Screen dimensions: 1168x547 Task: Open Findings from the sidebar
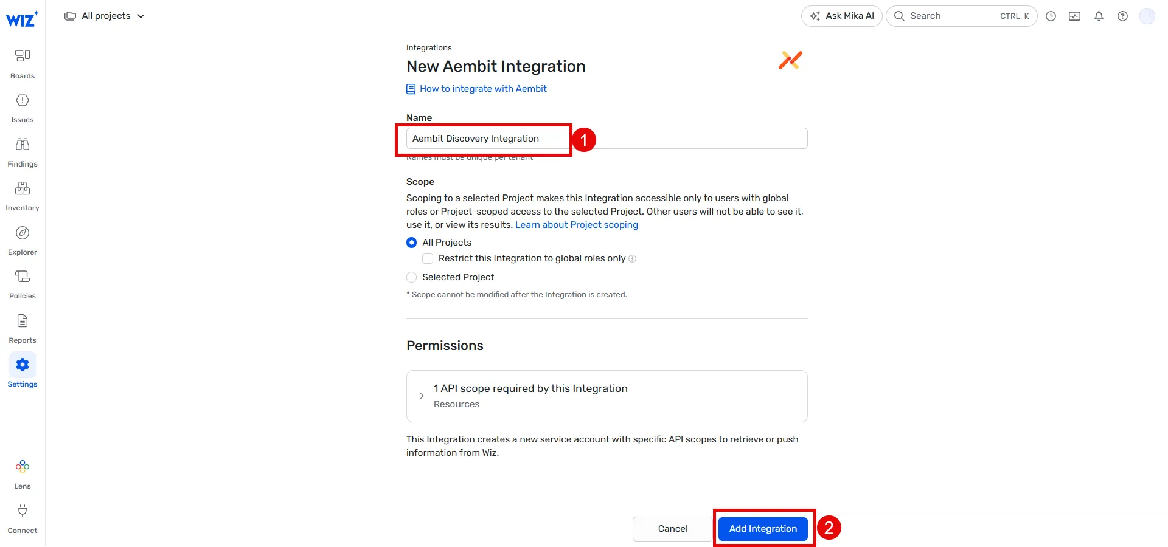[x=22, y=151]
